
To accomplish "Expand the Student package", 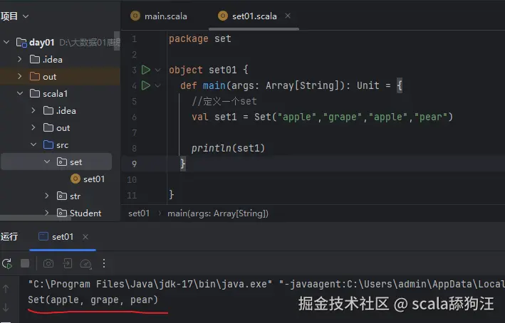I will pos(47,213).
